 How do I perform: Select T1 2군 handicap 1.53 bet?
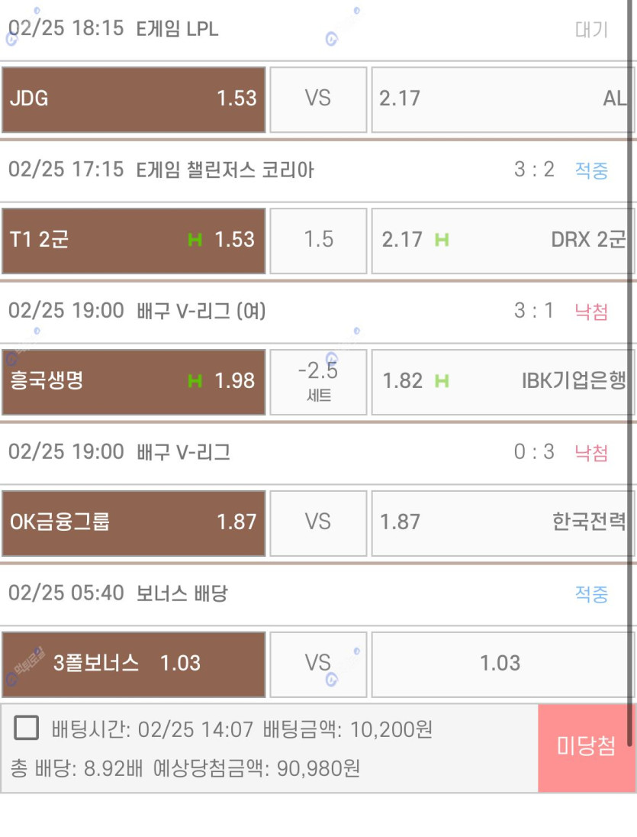click(x=134, y=241)
